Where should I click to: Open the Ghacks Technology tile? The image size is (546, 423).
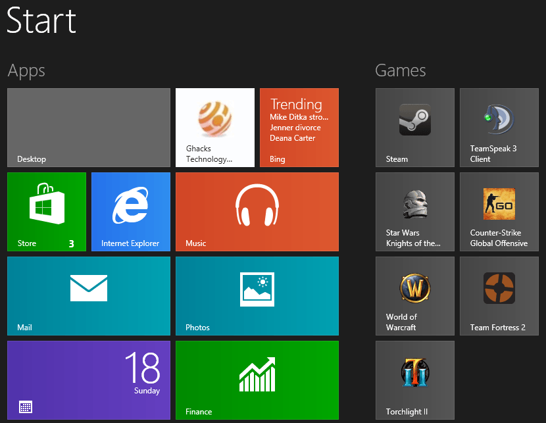215,128
